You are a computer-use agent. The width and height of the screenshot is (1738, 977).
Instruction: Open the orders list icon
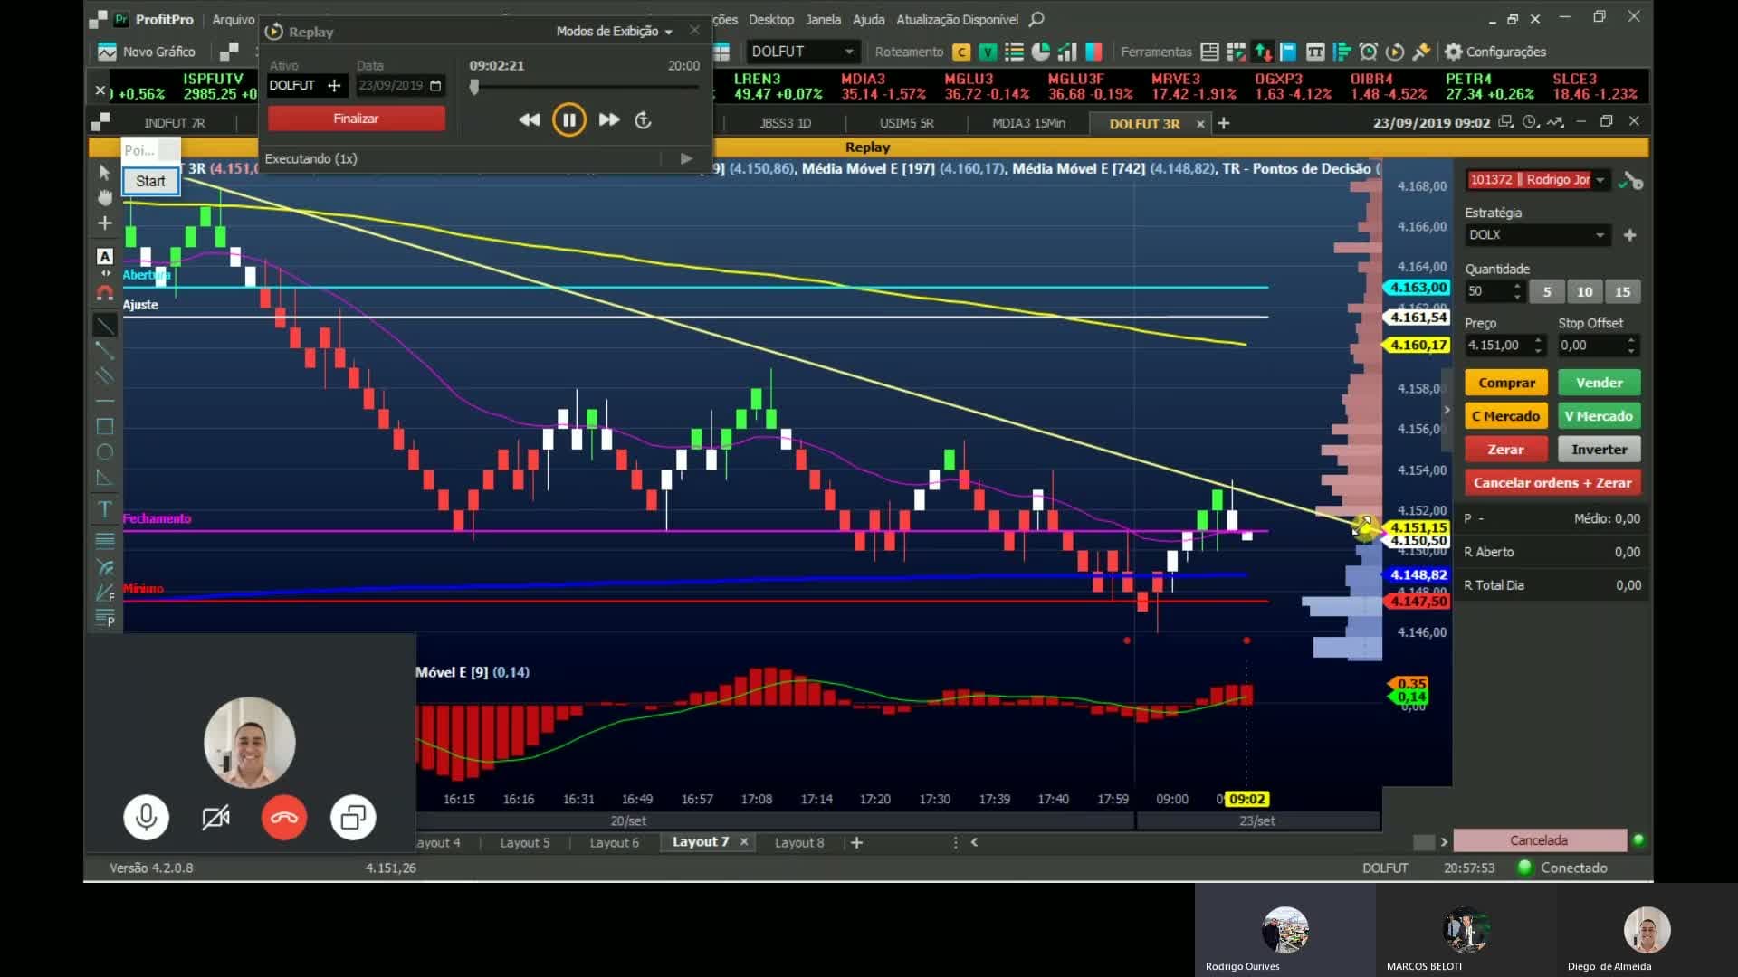pos(1015,52)
